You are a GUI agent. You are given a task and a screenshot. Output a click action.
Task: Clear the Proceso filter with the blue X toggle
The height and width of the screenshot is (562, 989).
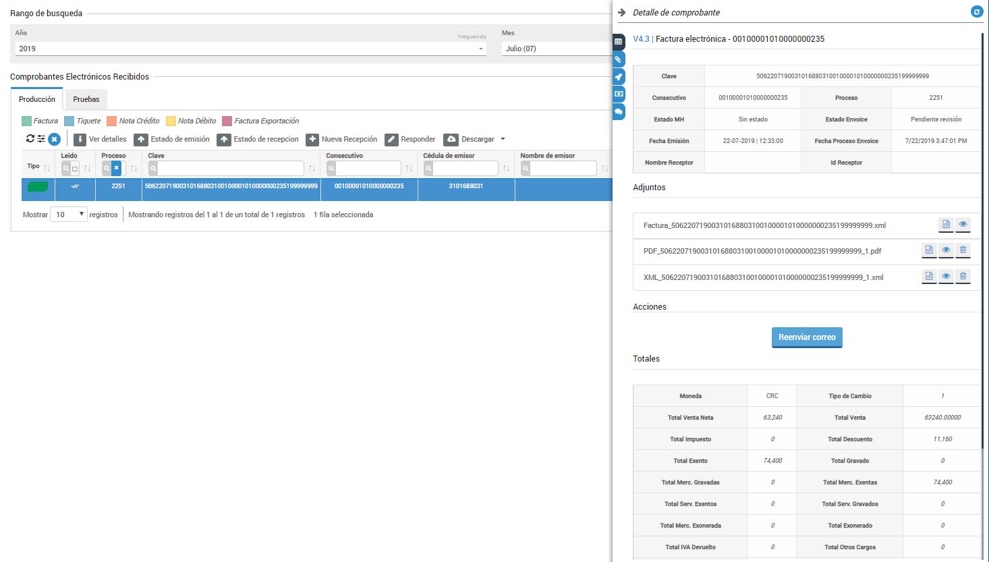click(x=117, y=167)
